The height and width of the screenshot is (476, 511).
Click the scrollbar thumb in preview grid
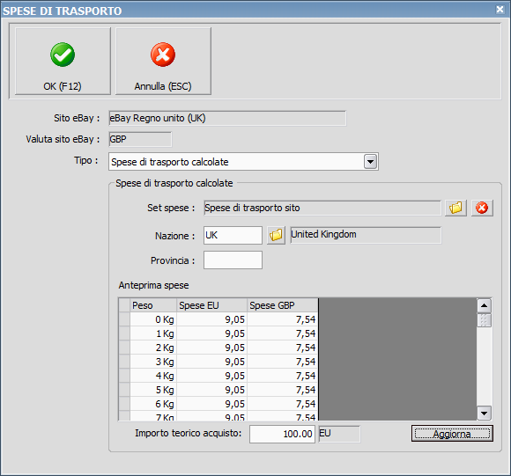pos(484,320)
